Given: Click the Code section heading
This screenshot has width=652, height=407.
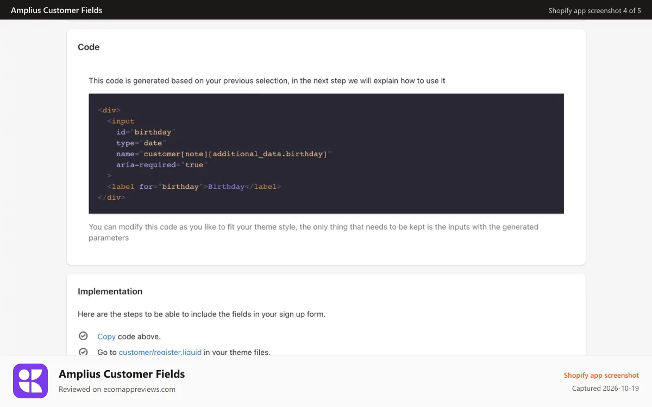Looking at the screenshot, I should pos(89,47).
